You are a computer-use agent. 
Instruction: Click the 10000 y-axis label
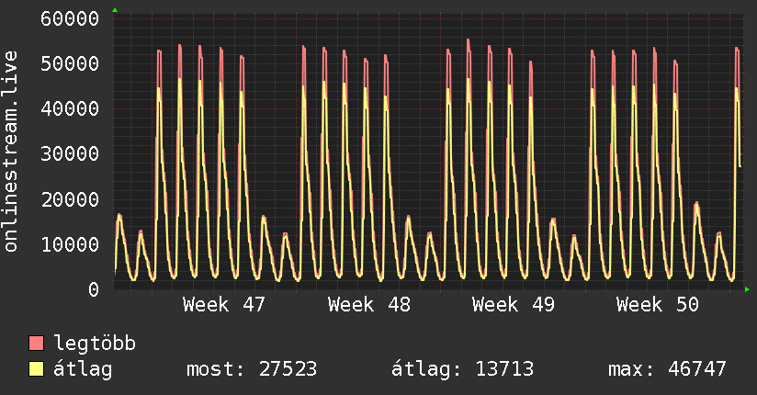tap(70, 244)
